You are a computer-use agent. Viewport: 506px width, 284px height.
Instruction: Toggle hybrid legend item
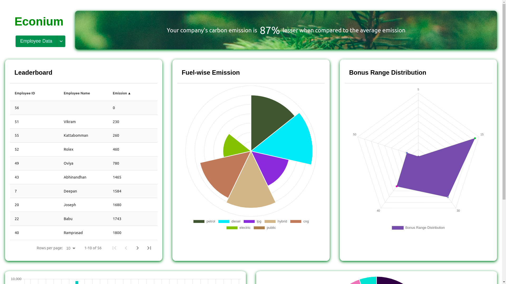tap(276, 221)
